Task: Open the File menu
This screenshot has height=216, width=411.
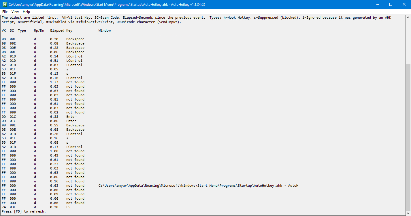Action: tap(5, 12)
